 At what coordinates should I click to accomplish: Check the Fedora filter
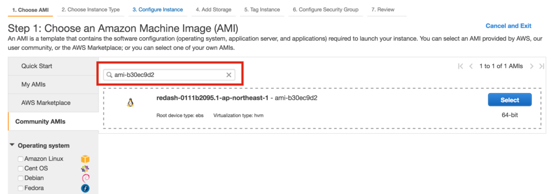tap(21, 189)
